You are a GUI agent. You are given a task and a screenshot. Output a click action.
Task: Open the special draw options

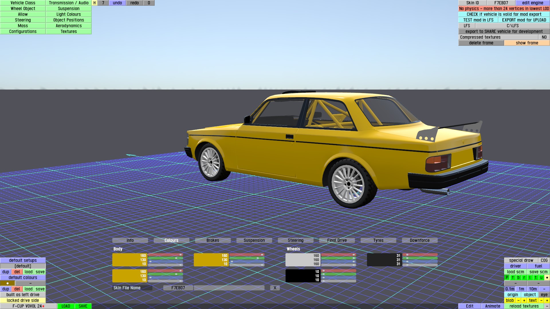click(x=521, y=260)
